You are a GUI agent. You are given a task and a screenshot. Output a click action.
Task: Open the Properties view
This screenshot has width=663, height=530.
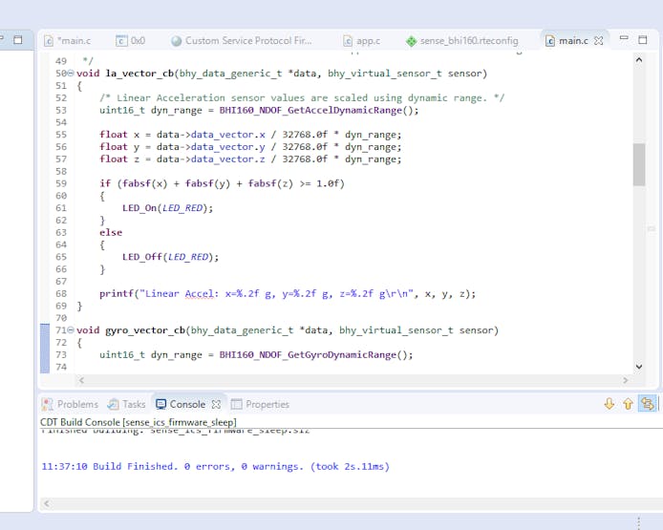pyautogui.click(x=267, y=404)
